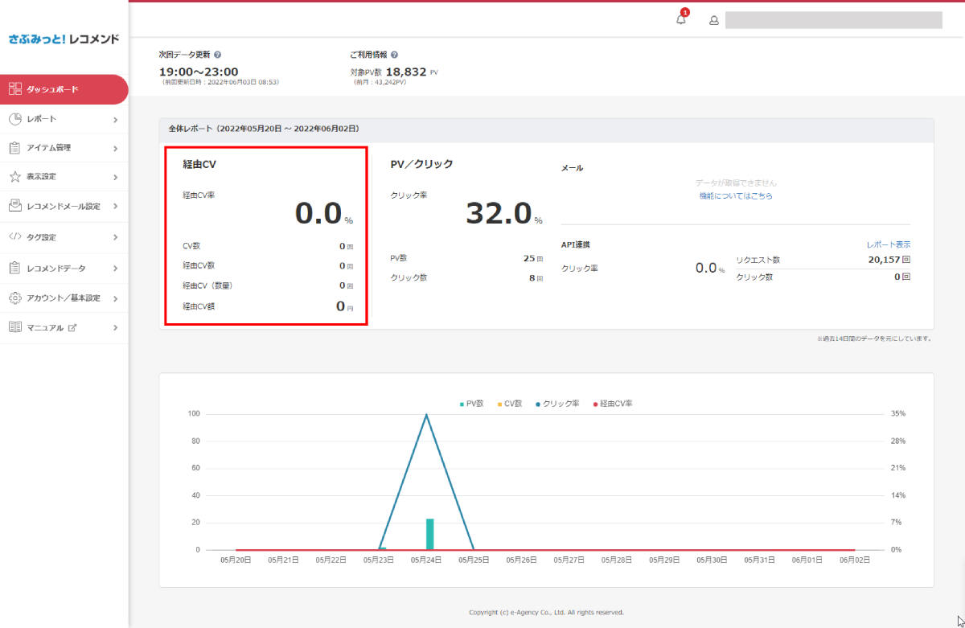The width and height of the screenshot is (965, 628).
Task: Click the item management clipboard icon
Action: coord(14,148)
